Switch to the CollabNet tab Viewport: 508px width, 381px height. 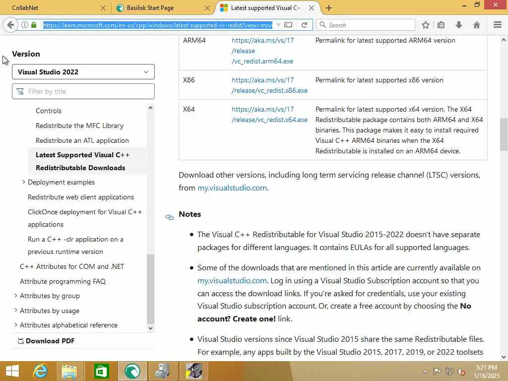[55, 8]
